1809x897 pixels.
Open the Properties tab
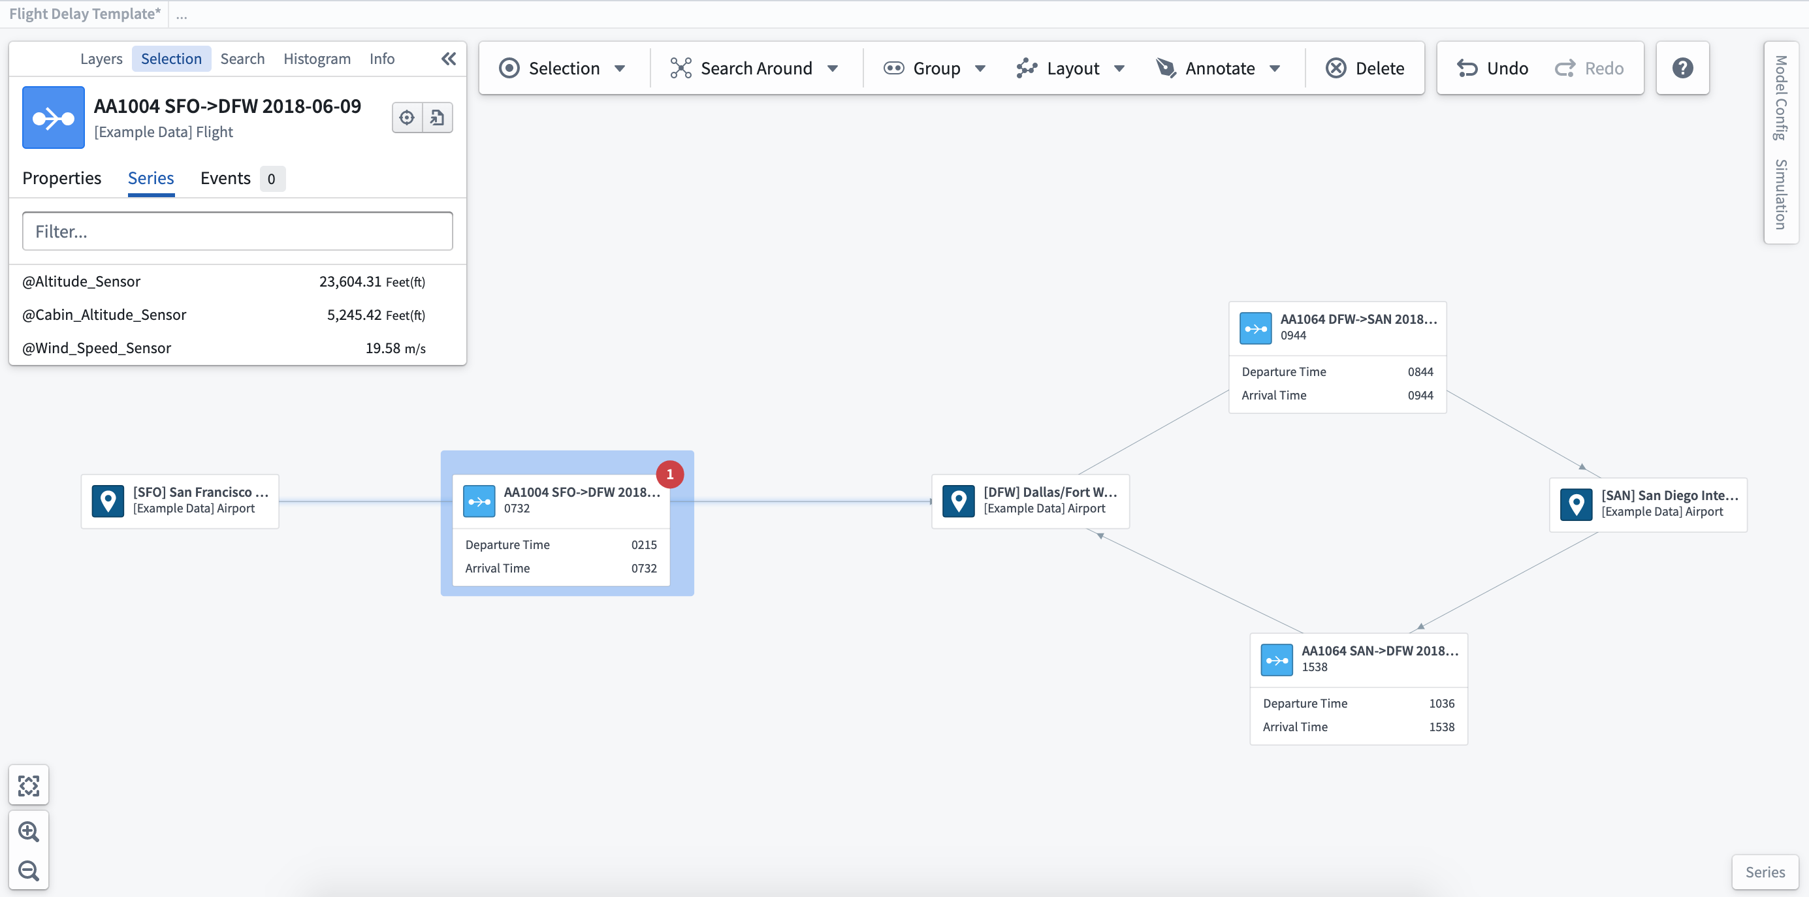pyautogui.click(x=62, y=178)
